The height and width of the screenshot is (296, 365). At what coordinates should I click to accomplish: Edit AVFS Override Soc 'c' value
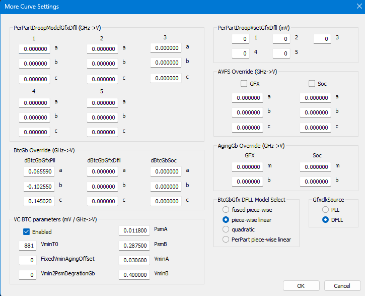pos(316,128)
